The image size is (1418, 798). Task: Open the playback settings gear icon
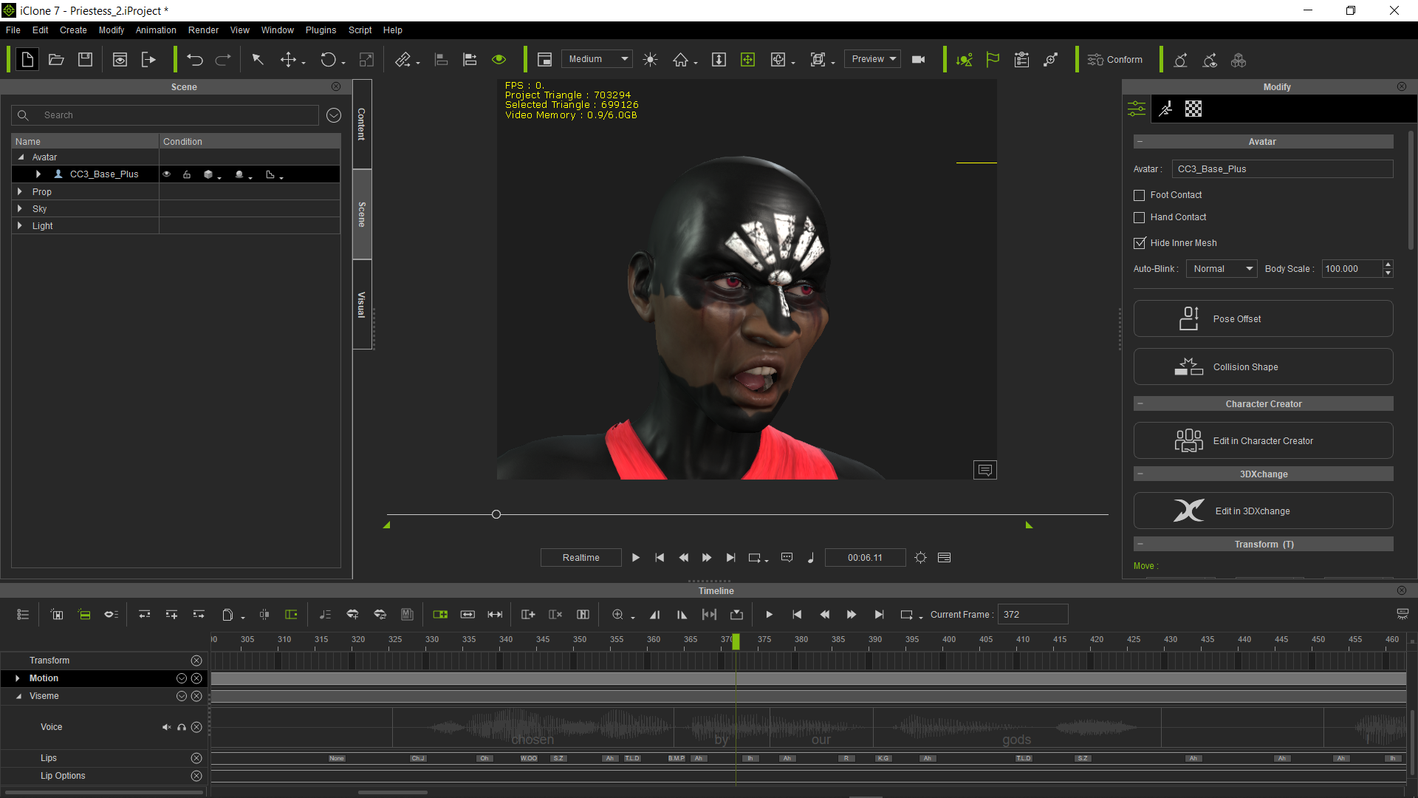click(920, 558)
